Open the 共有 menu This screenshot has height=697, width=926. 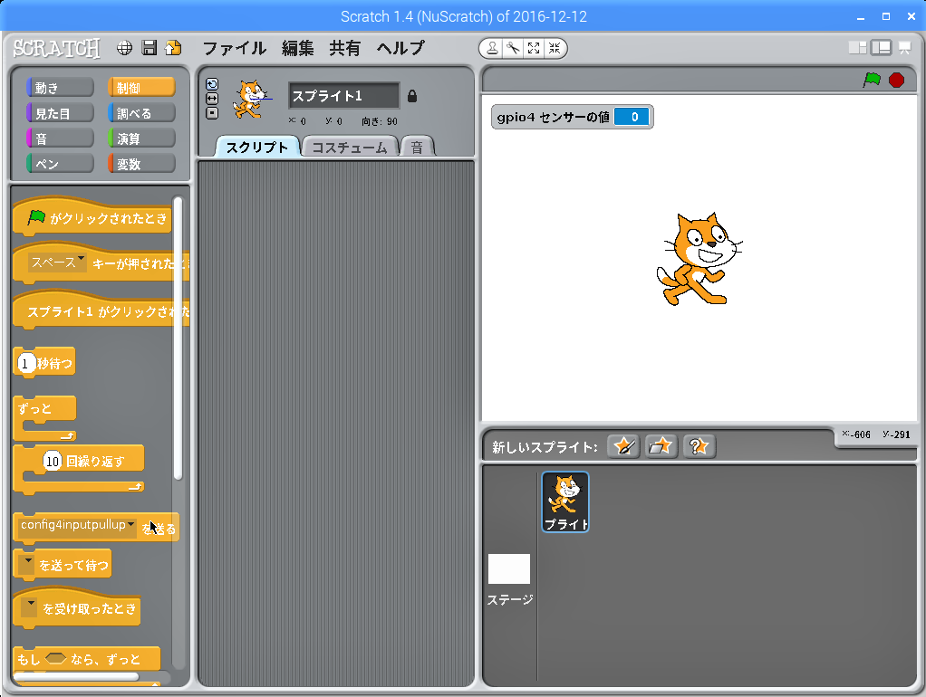(345, 48)
